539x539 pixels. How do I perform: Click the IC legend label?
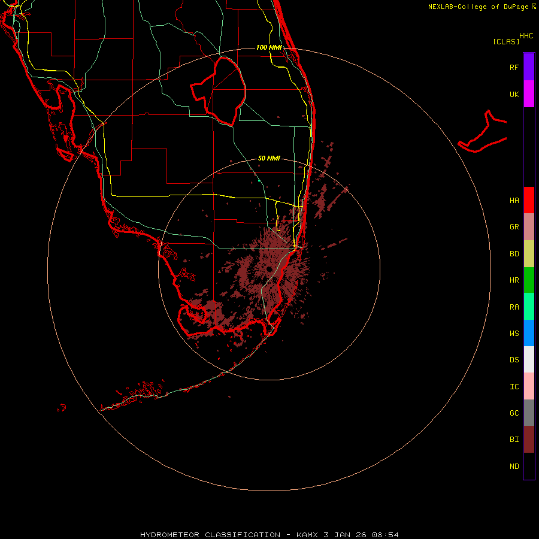click(x=514, y=387)
